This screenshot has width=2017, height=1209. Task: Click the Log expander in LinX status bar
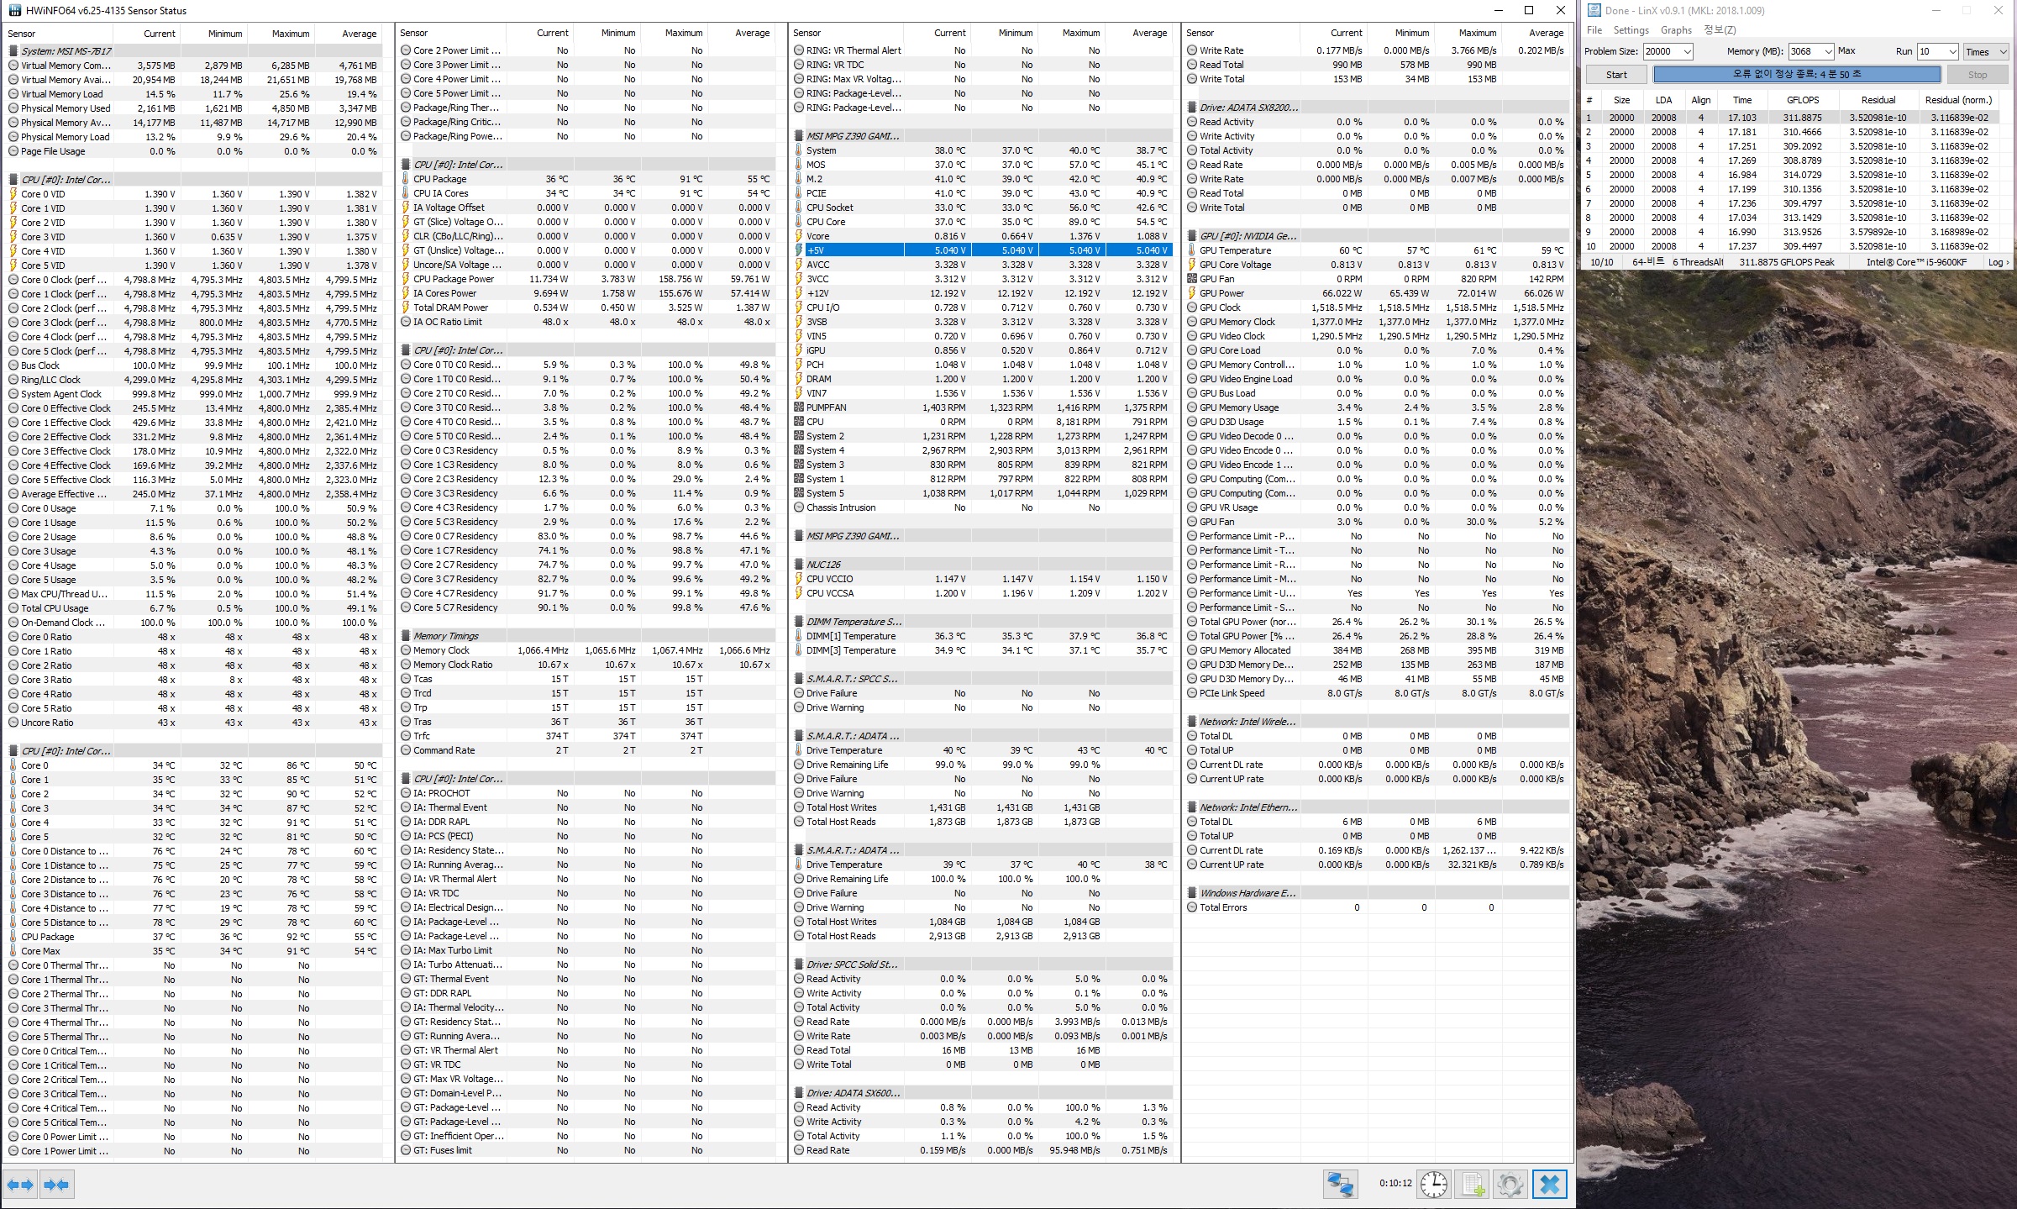(1999, 262)
